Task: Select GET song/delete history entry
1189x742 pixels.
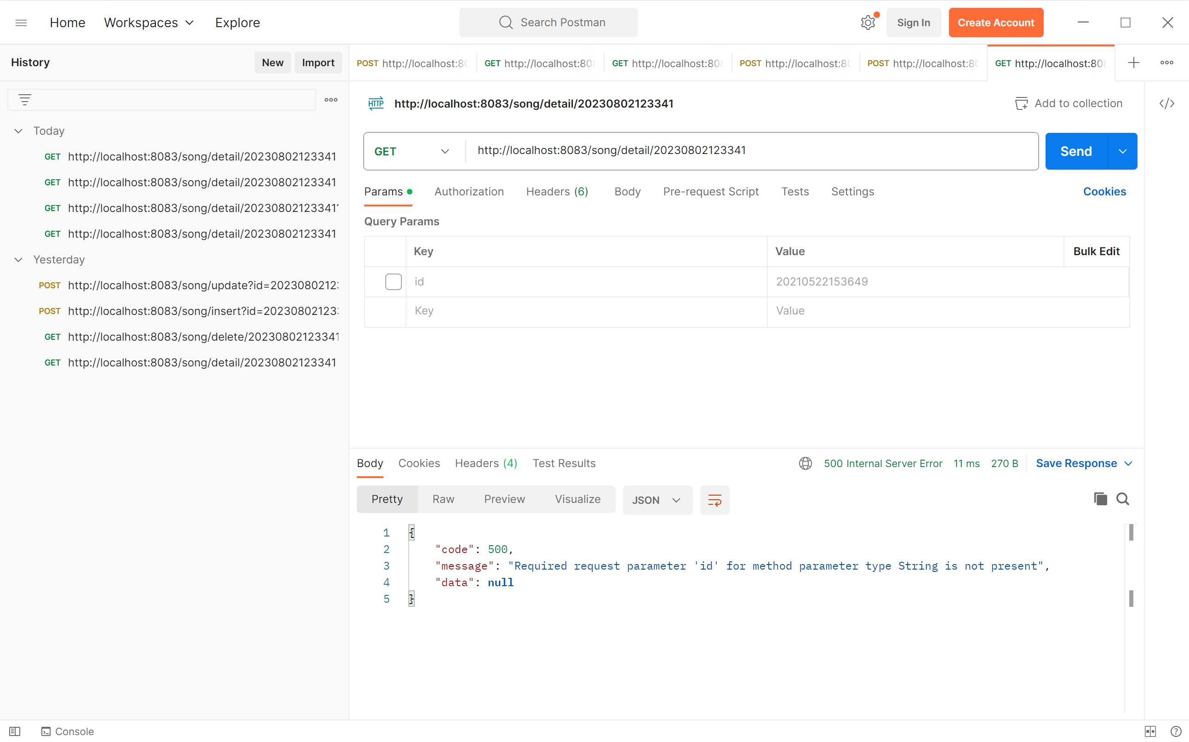Action: click(191, 337)
